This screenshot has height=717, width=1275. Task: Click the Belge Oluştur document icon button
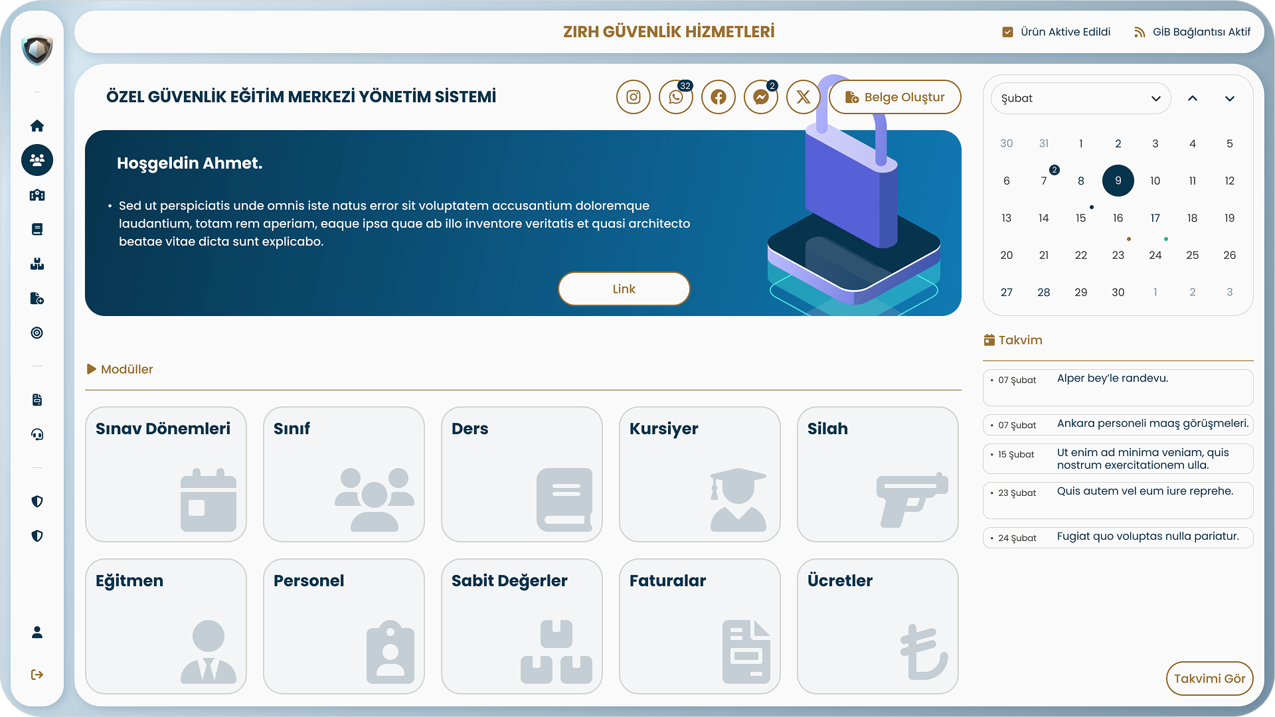pyautogui.click(x=894, y=97)
